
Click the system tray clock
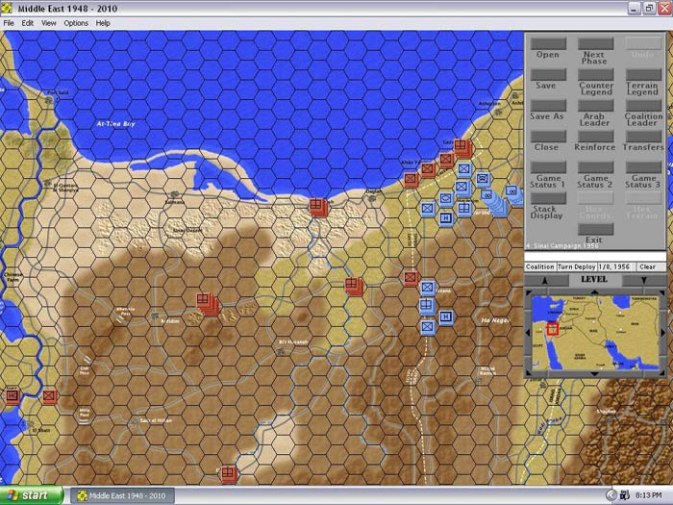pos(648,495)
